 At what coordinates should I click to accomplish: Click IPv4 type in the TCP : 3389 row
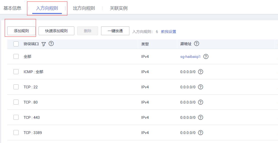click(x=145, y=133)
